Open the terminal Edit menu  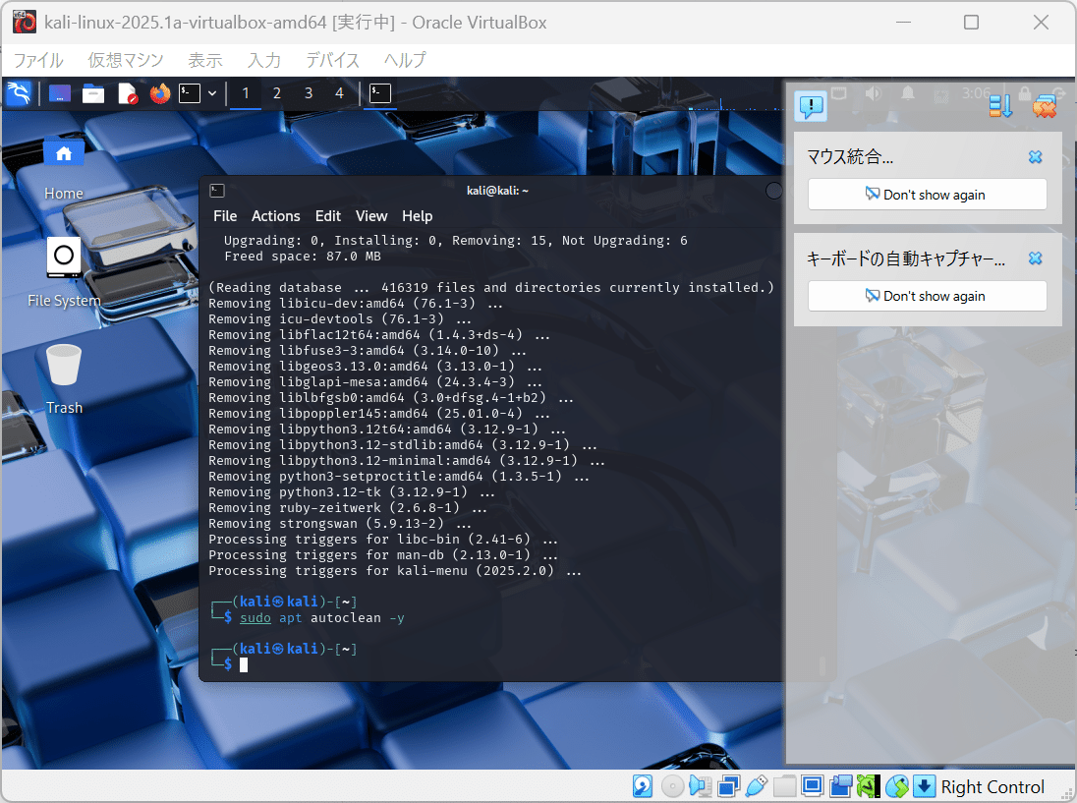327,216
